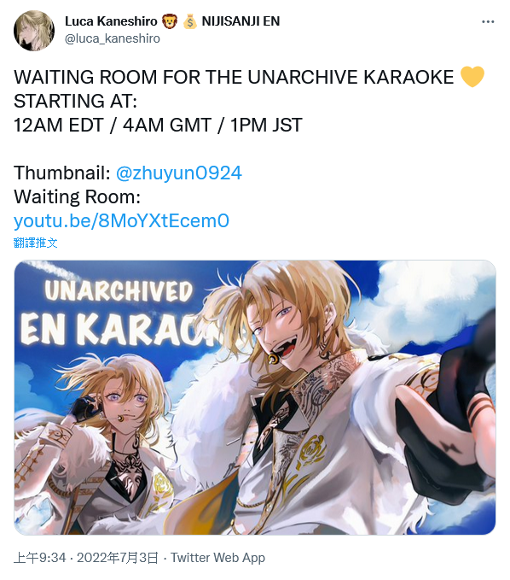Click the Waiting Room: label text
This screenshot has height=580, width=510.
[x=78, y=196]
